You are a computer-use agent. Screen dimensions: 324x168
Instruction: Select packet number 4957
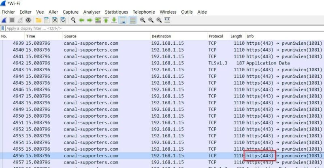162,162
